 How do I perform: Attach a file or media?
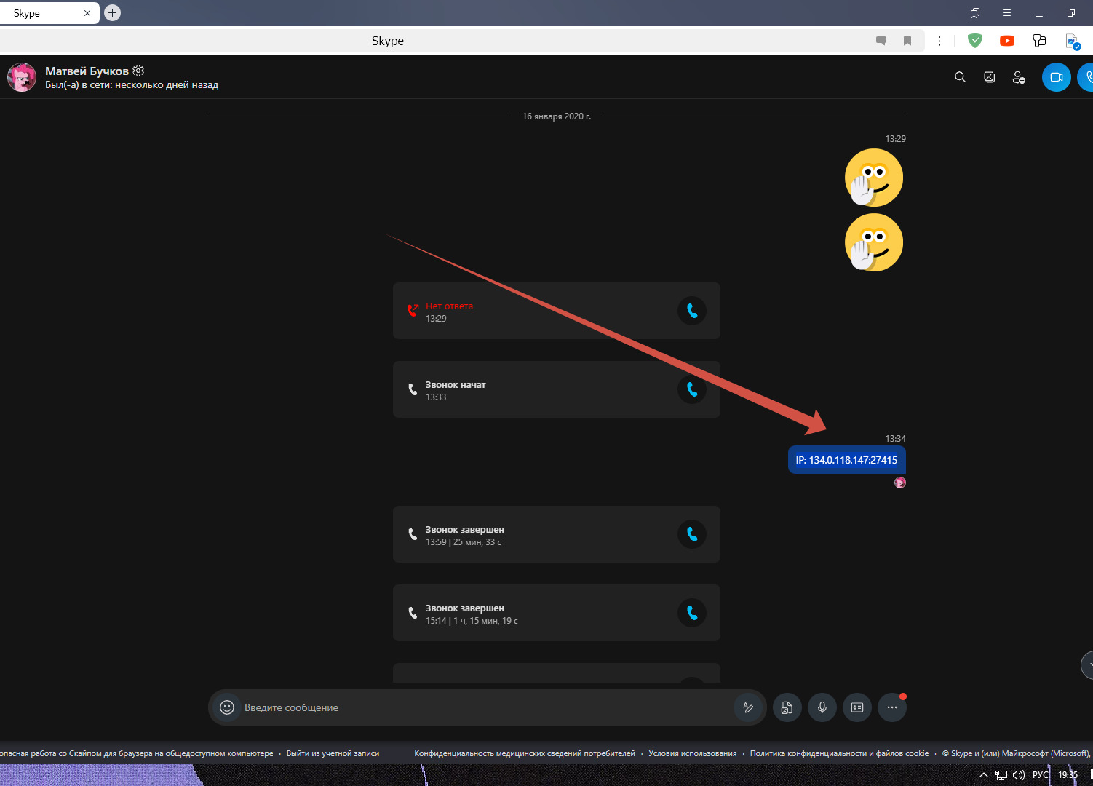pos(787,707)
